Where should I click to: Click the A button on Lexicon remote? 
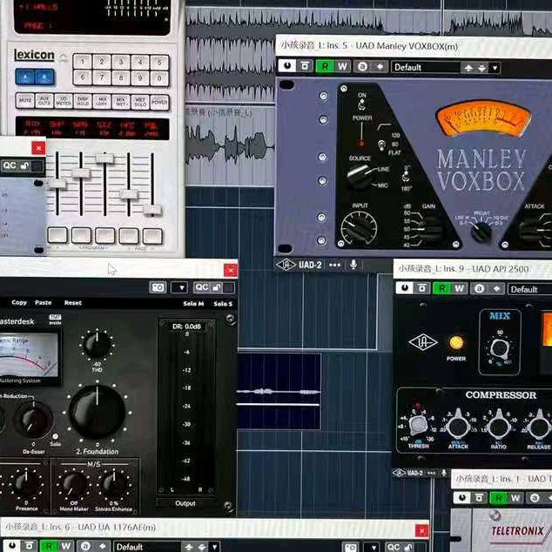pyautogui.click(x=25, y=77)
